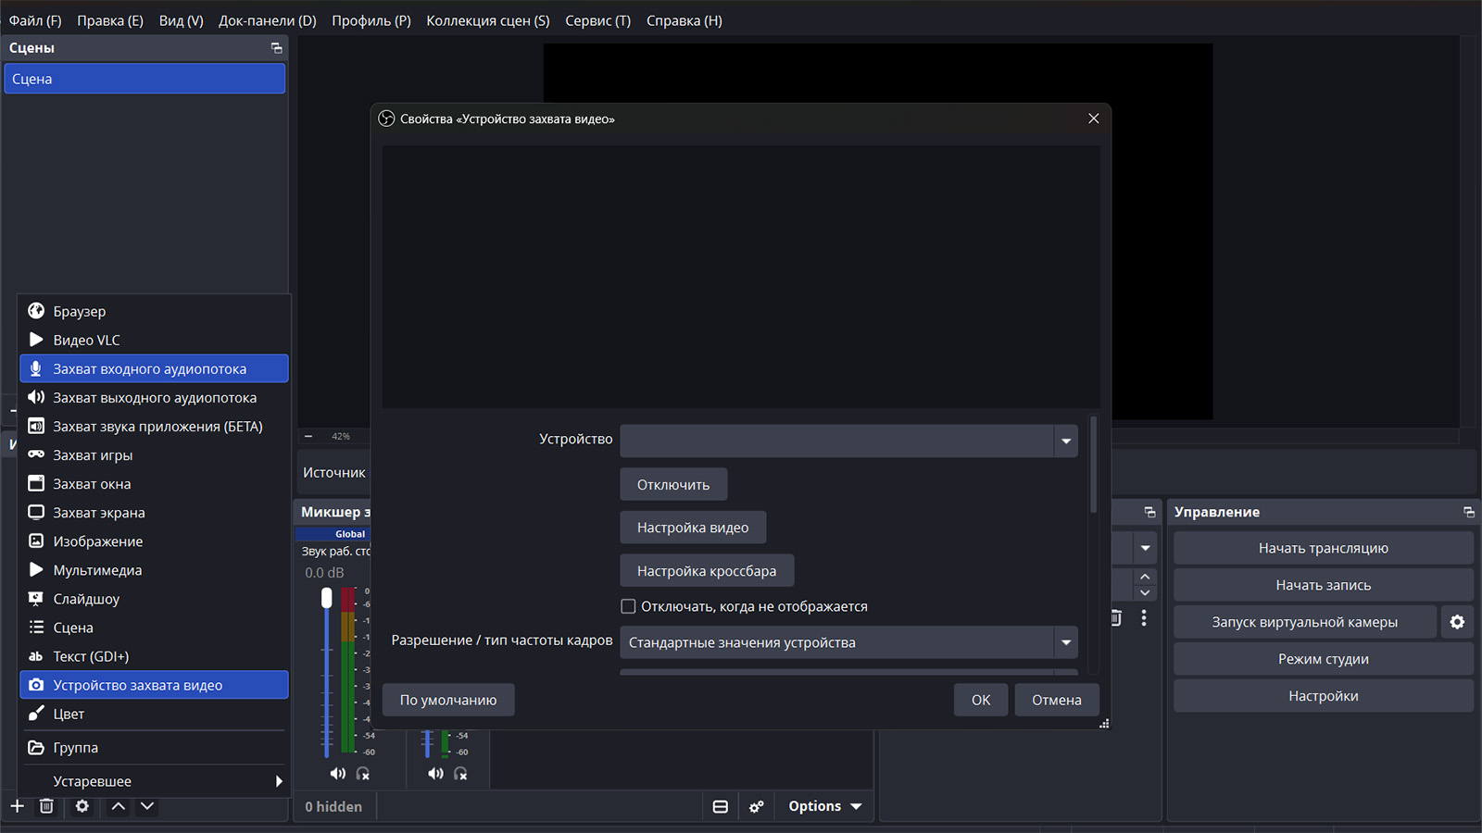Enable 'Отключать, когда не отображается' checkbox

click(x=628, y=606)
